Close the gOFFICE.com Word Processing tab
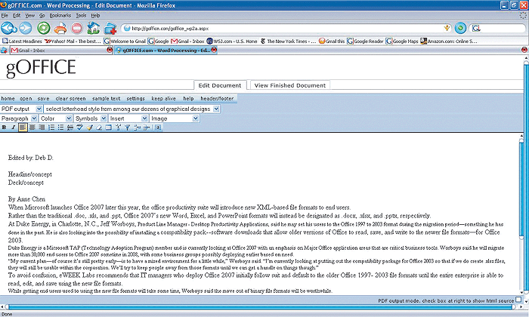Image resolution: width=529 pixels, height=317 pixels. [214, 50]
